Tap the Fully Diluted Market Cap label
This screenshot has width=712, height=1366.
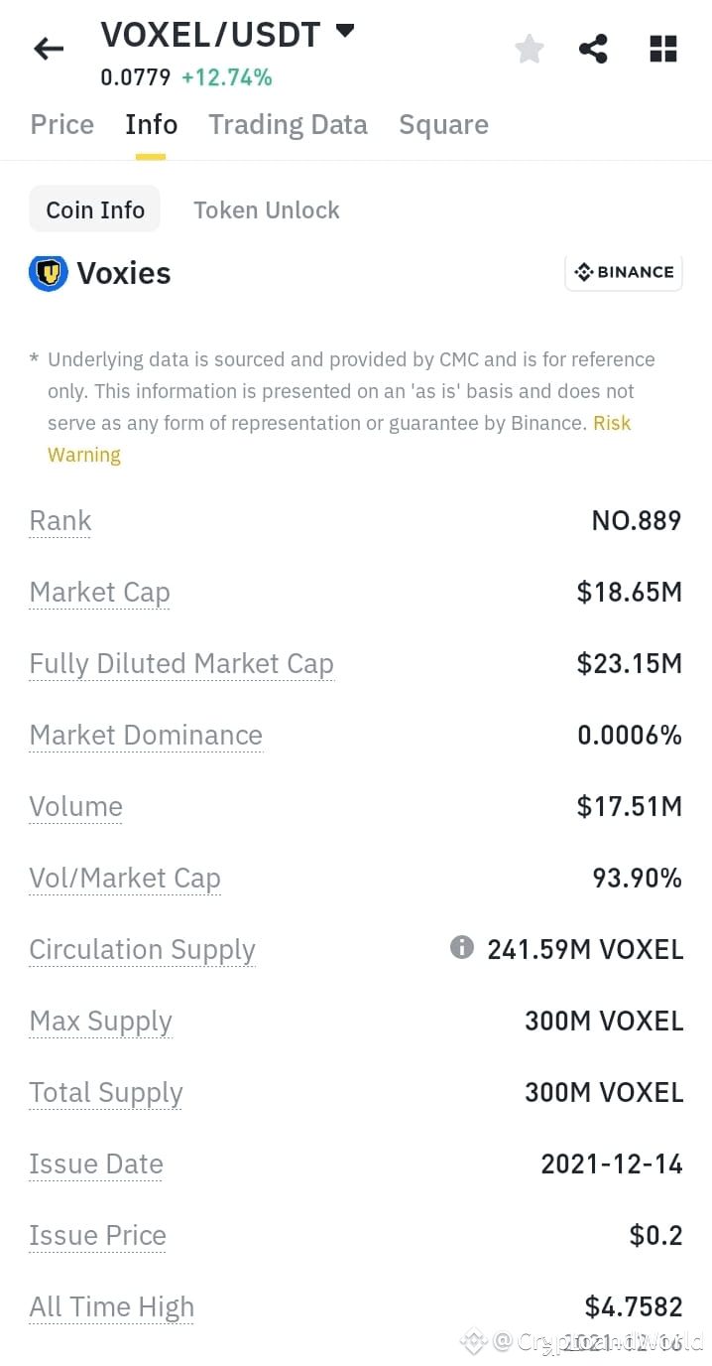point(181,664)
